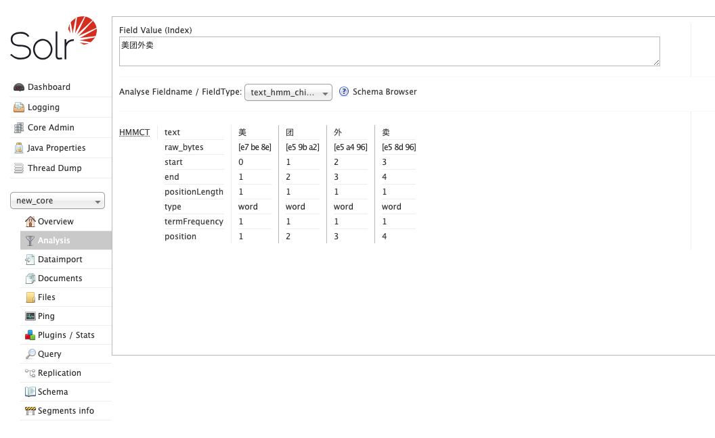
Task: Open Java Properties icon
Action: (19, 148)
